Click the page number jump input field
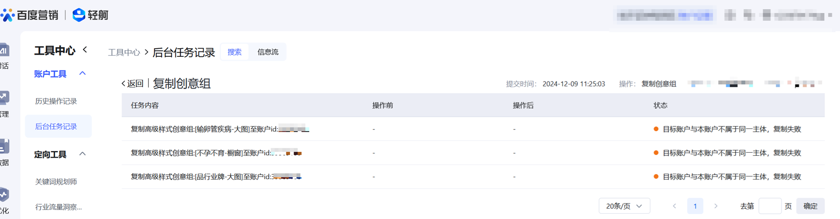This screenshot has height=219, width=840. pos(770,206)
